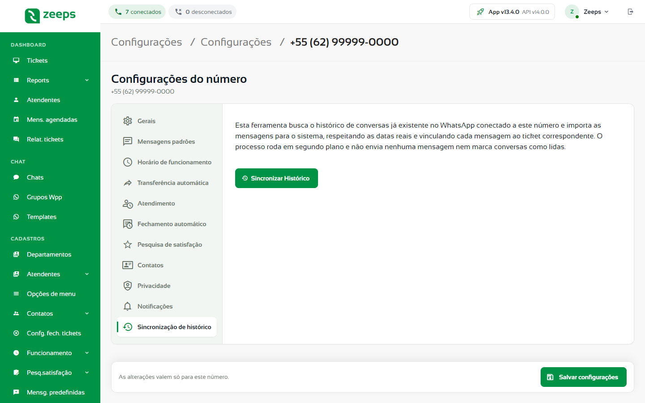The image size is (645, 403).
Task: Click the 7 conectados status badge
Action: (137, 12)
